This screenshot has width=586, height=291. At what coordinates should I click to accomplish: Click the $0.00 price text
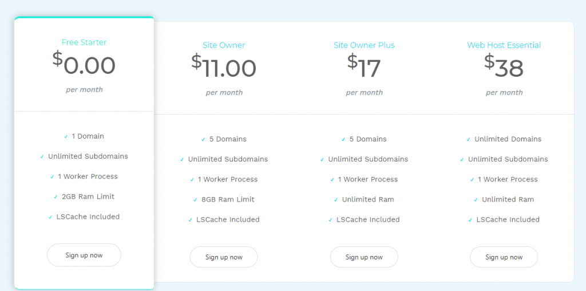pyautogui.click(x=84, y=65)
